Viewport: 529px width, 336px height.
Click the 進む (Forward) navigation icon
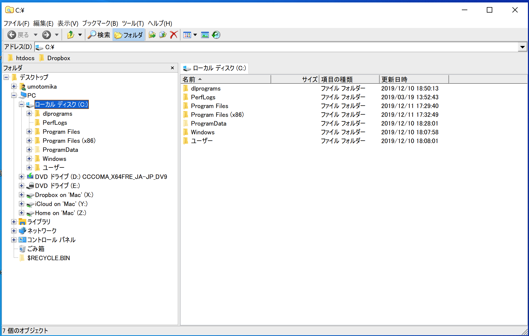tap(46, 35)
